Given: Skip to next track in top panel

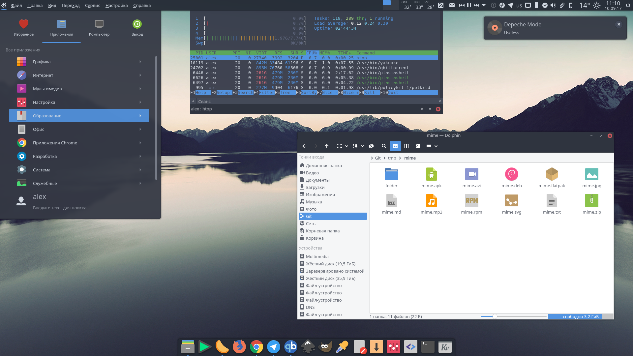Looking at the screenshot, I should [476, 5].
